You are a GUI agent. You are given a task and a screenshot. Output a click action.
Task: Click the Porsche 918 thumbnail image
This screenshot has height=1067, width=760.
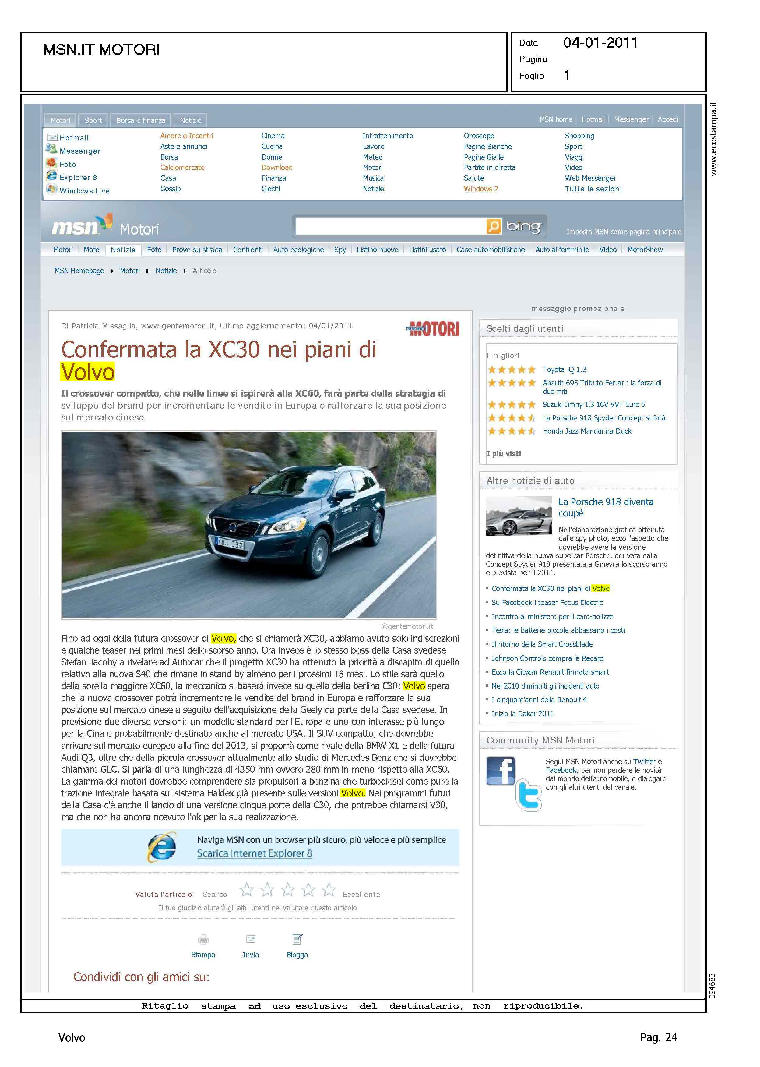(x=519, y=516)
